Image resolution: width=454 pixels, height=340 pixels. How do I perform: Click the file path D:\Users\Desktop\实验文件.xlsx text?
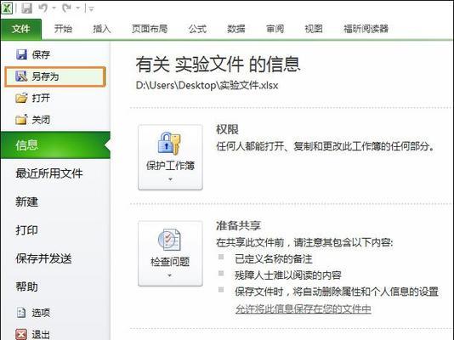pyautogui.click(x=207, y=85)
